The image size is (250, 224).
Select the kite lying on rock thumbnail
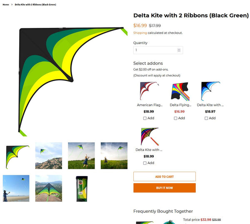49,188
